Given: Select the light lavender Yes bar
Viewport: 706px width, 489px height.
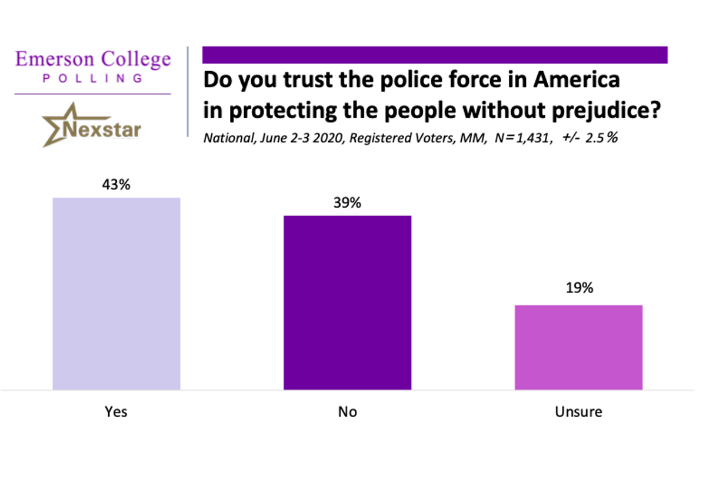Looking at the screenshot, I should click(x=116, y=294).
